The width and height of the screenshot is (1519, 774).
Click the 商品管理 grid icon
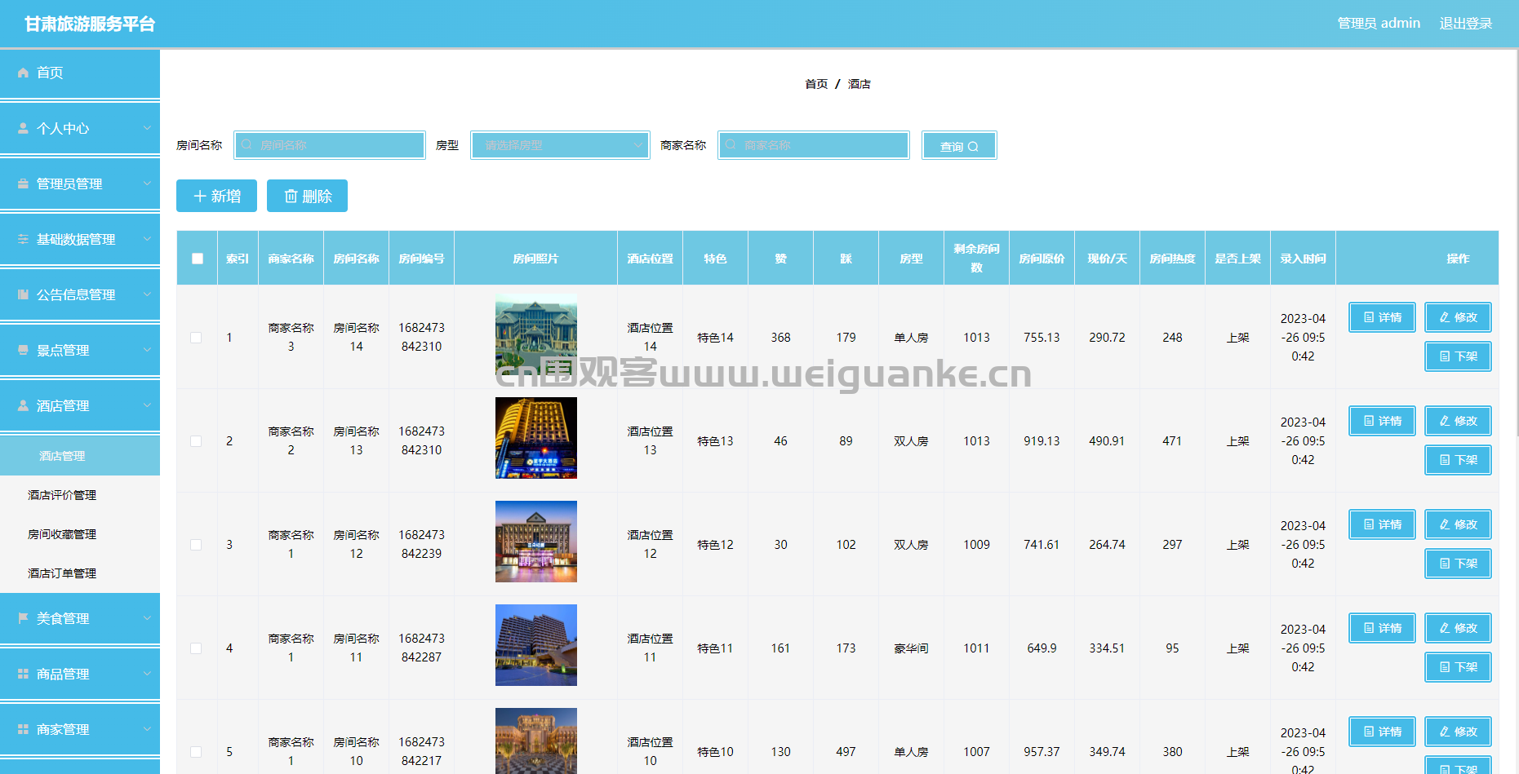point(23,674)
